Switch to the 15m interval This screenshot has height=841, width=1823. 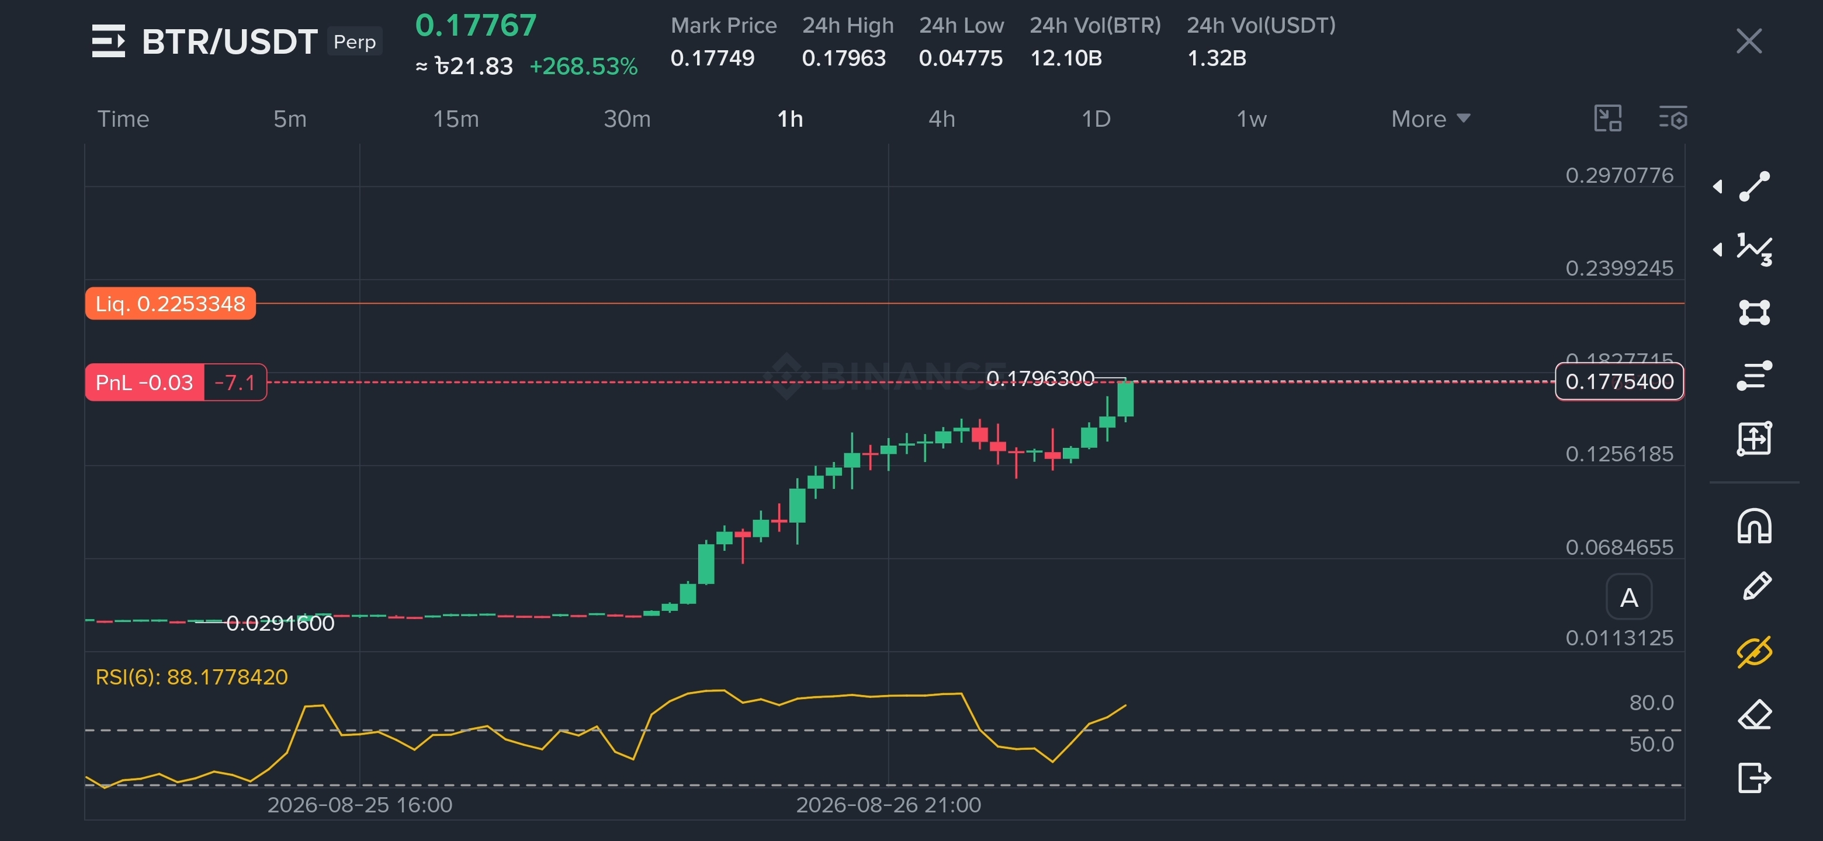pos(456,119)
